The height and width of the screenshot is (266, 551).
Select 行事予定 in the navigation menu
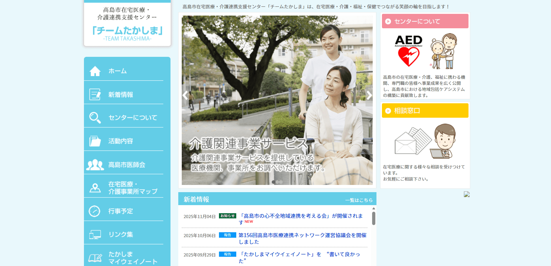click(x=121, y=211)
